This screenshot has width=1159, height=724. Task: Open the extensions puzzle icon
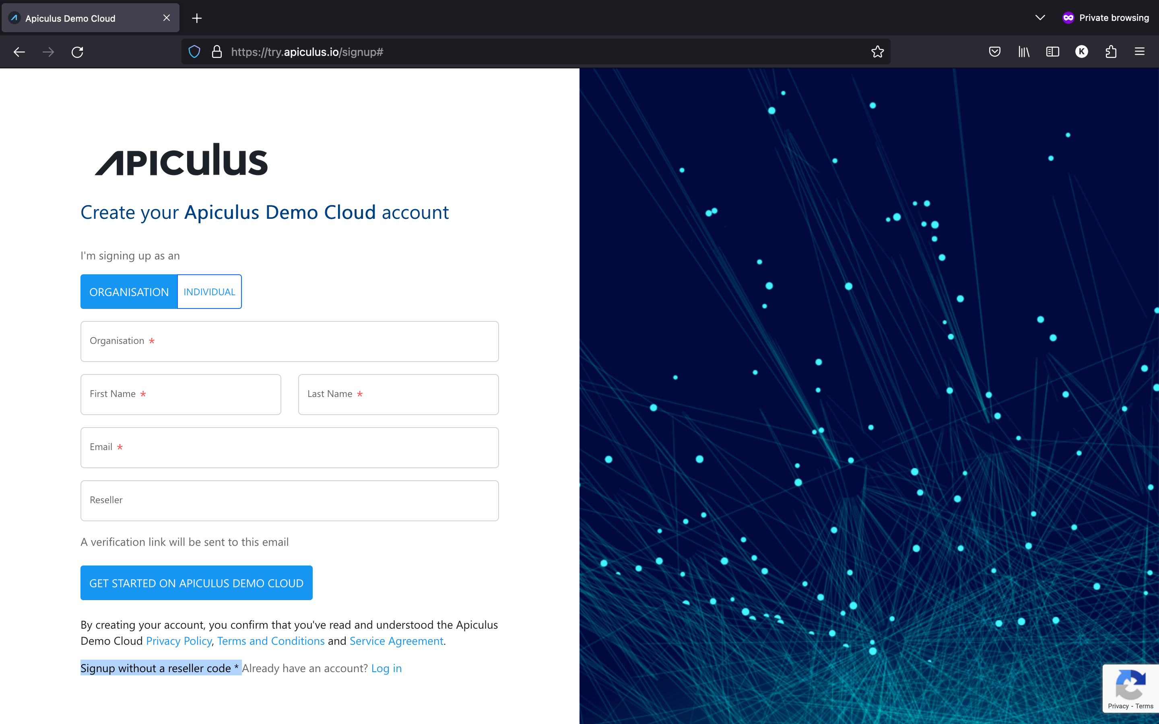[x=1111, y=51]
